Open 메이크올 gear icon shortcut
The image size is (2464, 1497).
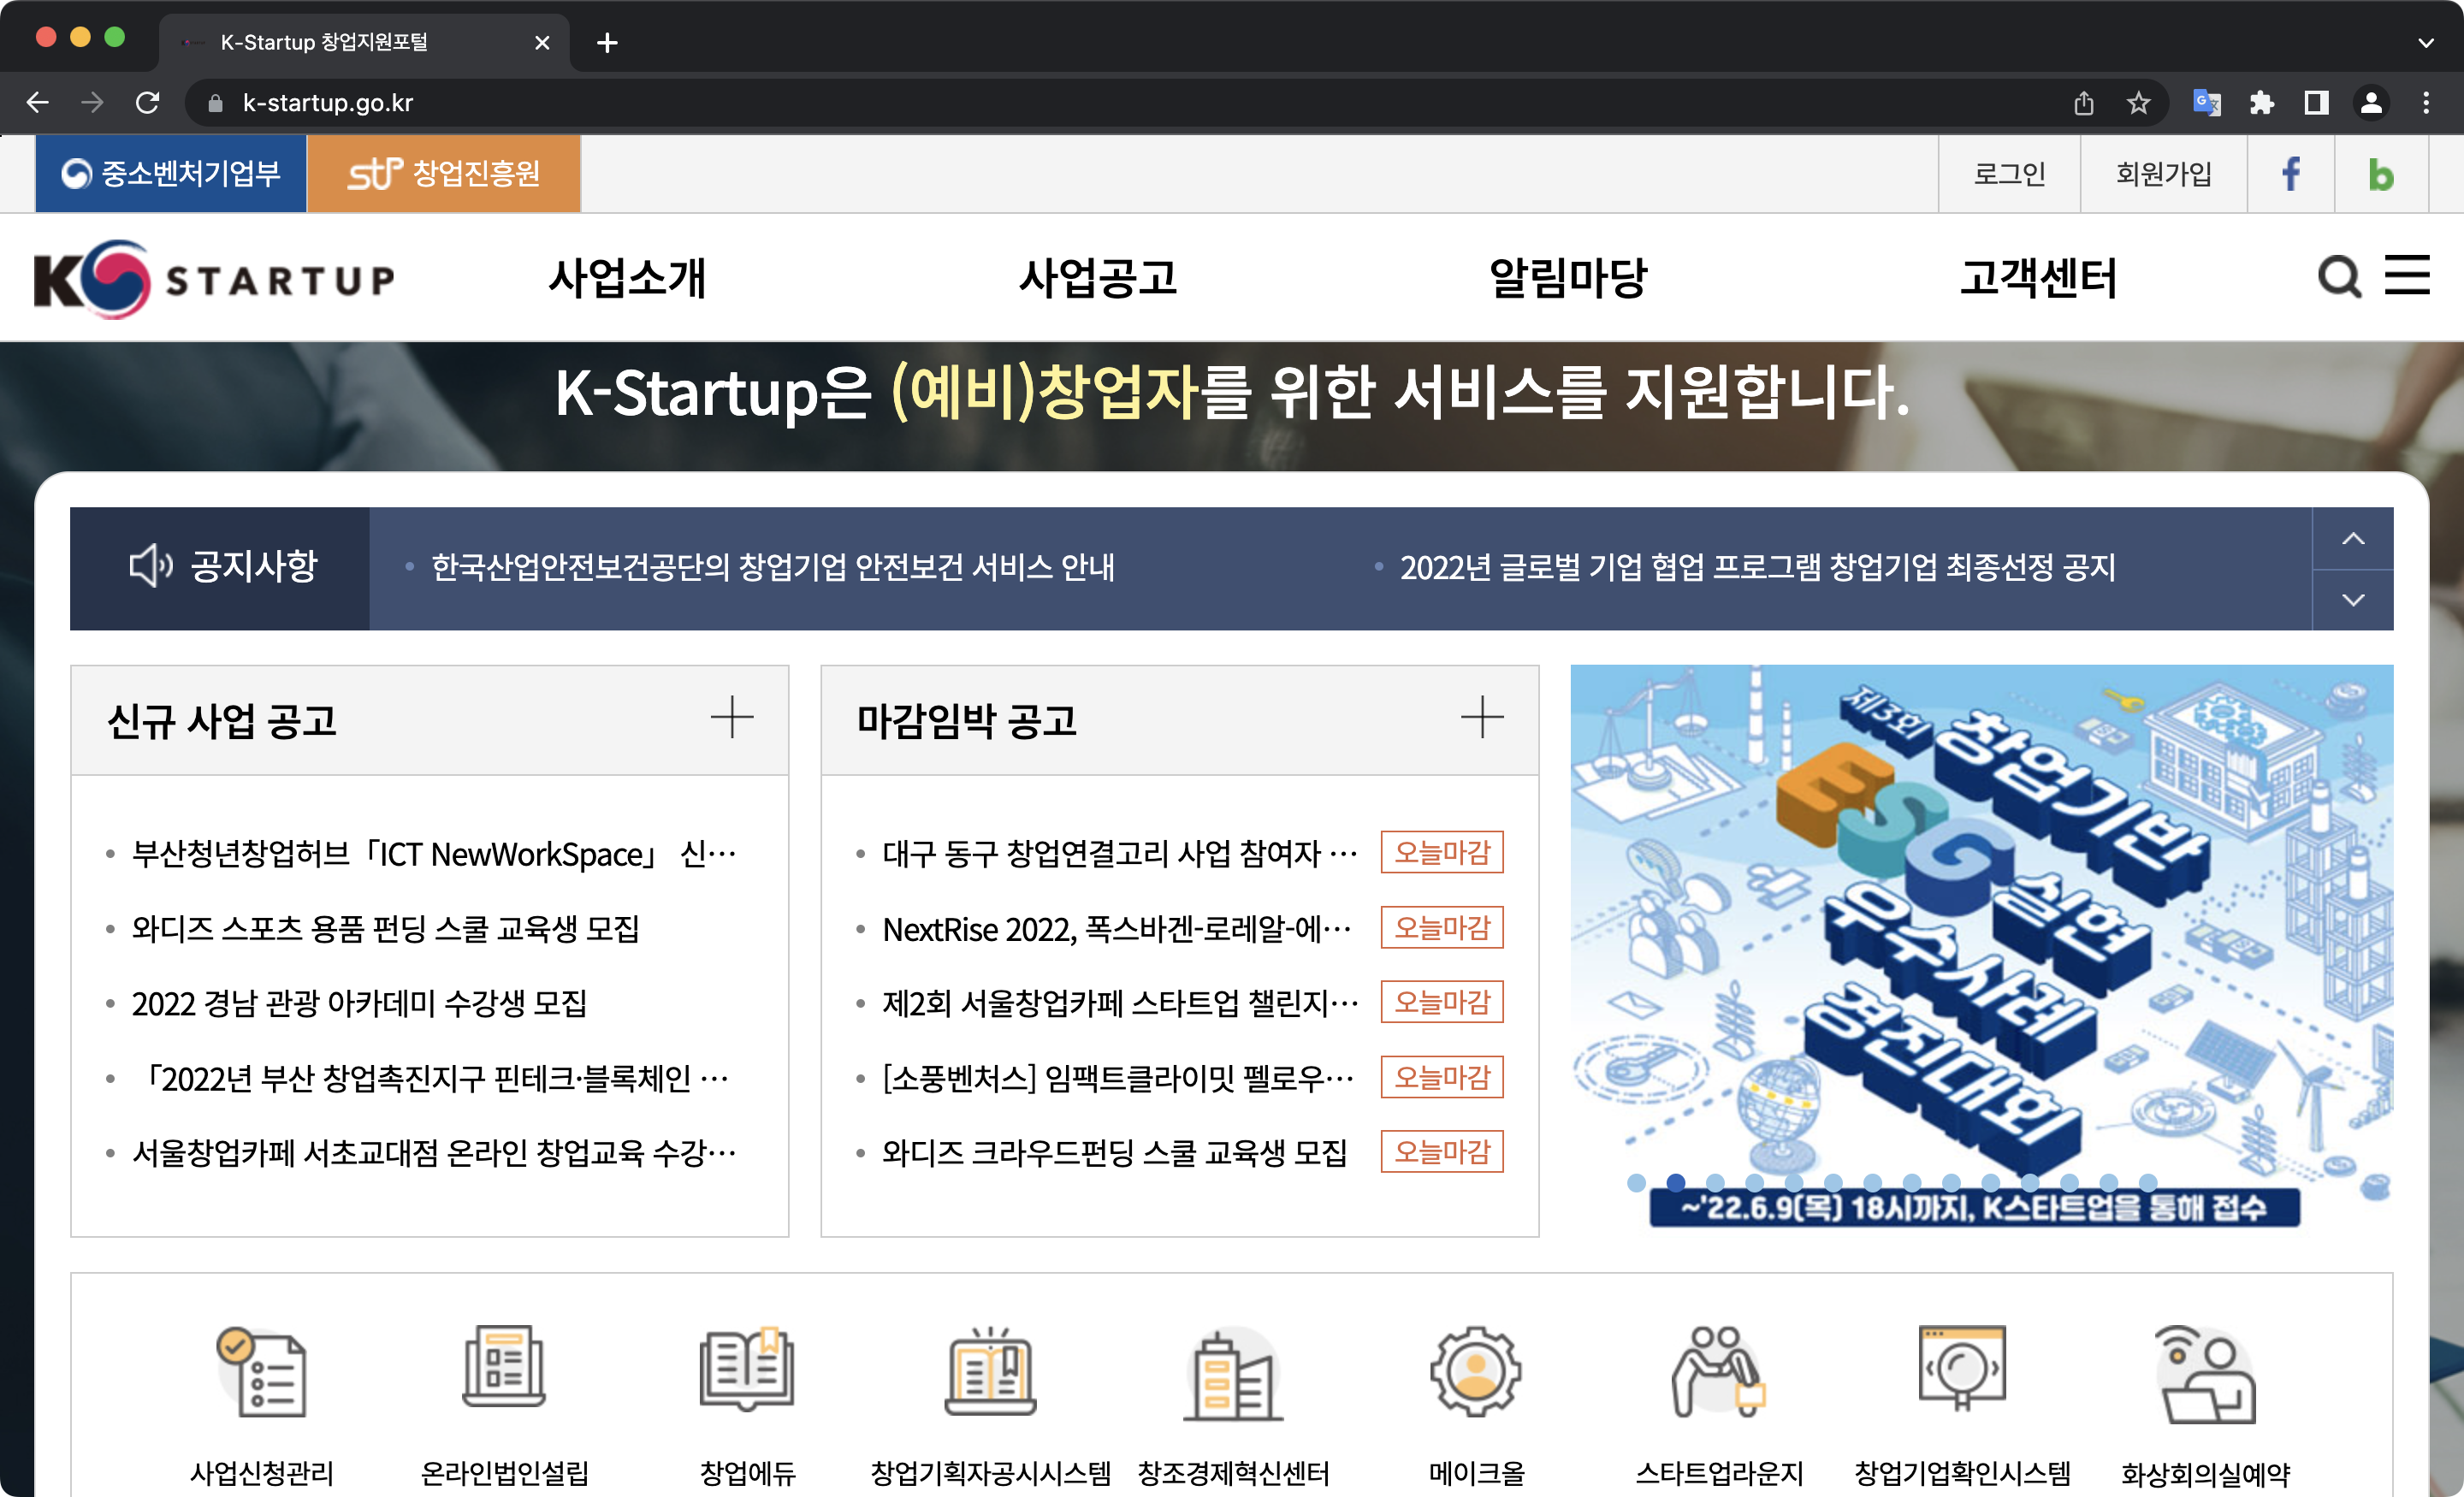(x=1476, y=1372)
